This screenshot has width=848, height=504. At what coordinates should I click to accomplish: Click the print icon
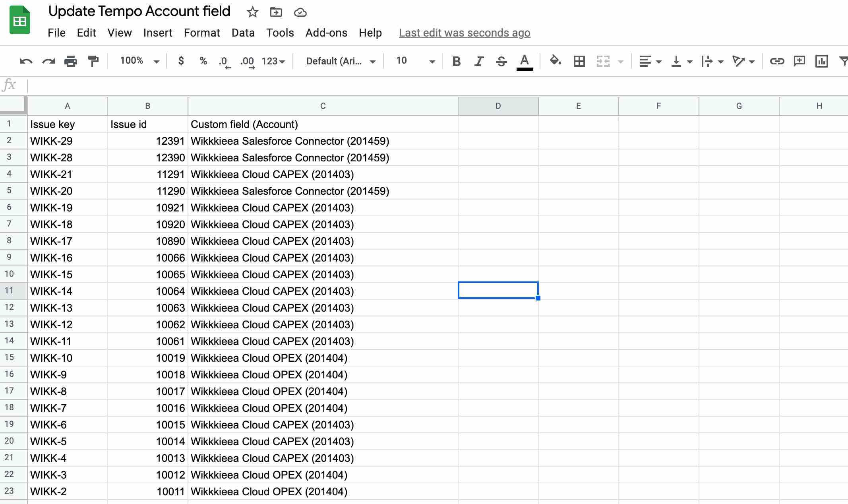(71, 61)
